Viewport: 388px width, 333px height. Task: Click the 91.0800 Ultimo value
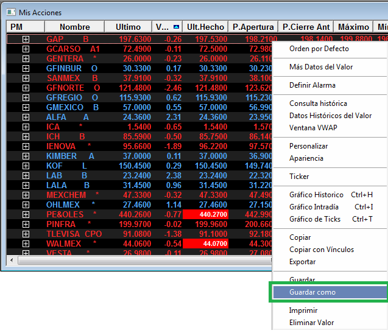tap(137, 234)
